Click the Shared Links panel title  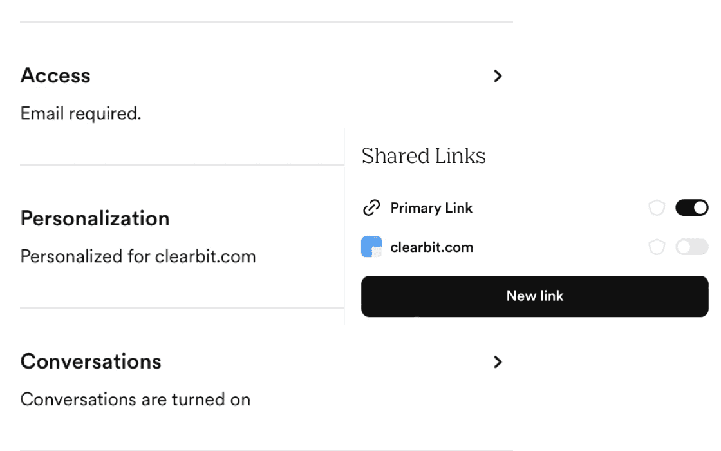pos(424,156)
